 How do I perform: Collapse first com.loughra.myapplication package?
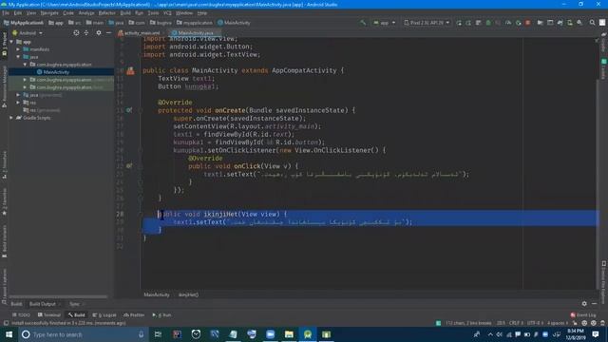pos(26,65)
